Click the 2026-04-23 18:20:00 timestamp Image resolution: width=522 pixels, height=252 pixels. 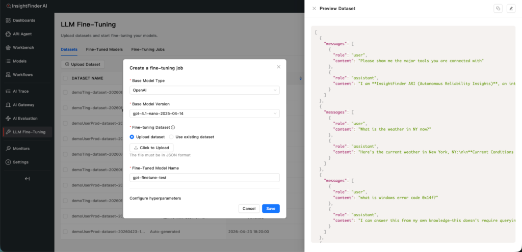click(249, 232)
